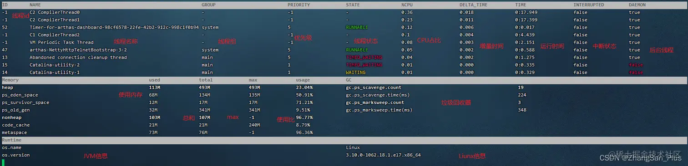Click the nonheap row label
Screen dimensions: 688x166
pyautogui.click(x=12, y=117)
